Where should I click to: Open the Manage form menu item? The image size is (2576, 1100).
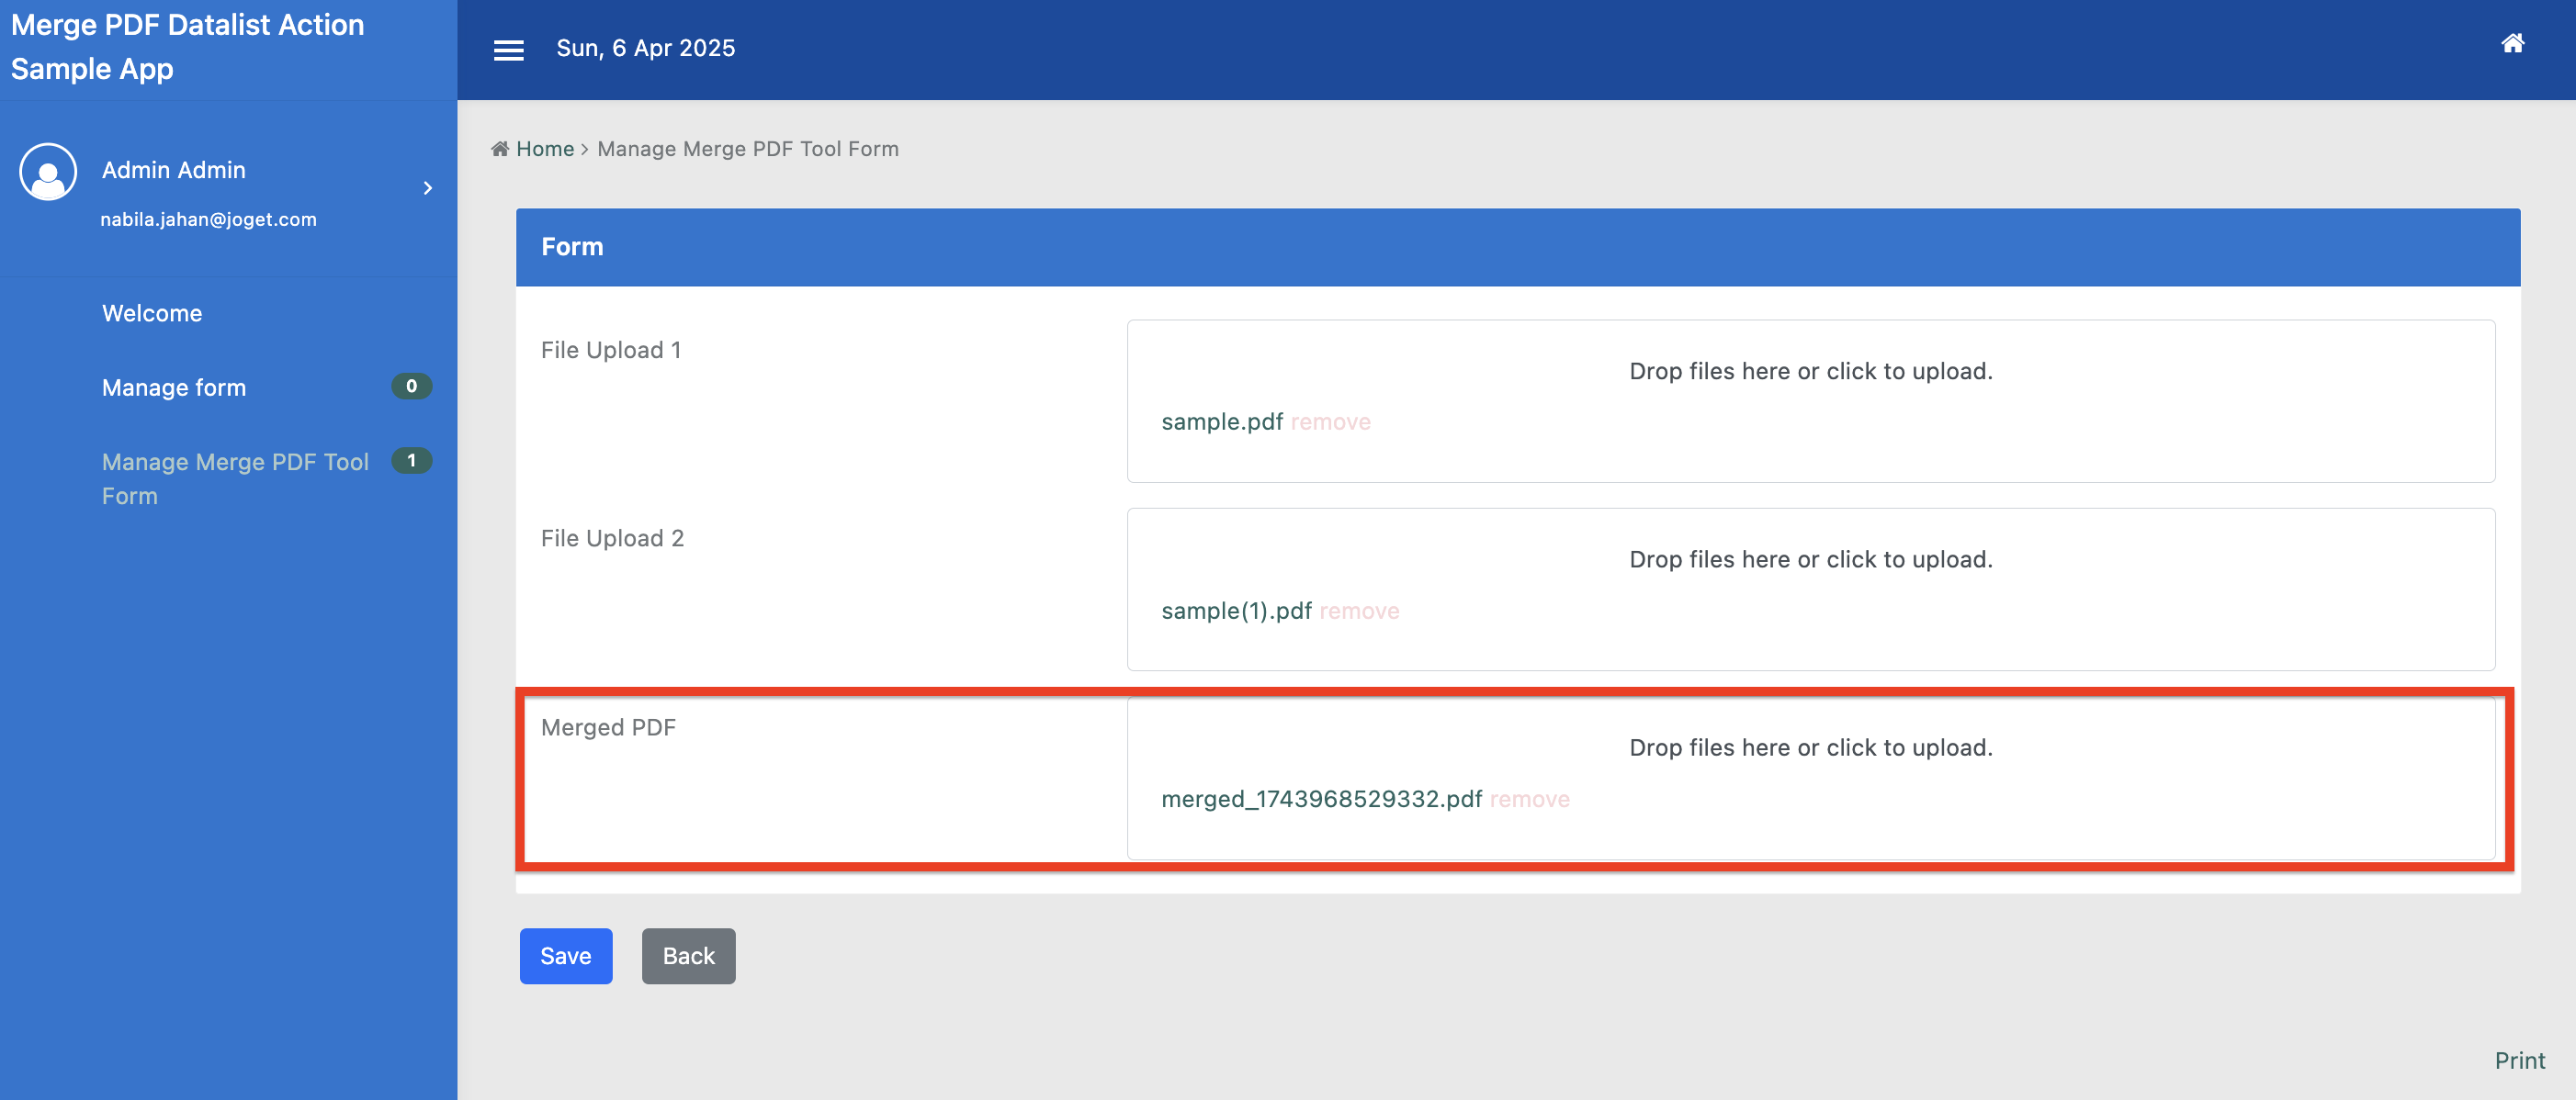tap(174, 387)
